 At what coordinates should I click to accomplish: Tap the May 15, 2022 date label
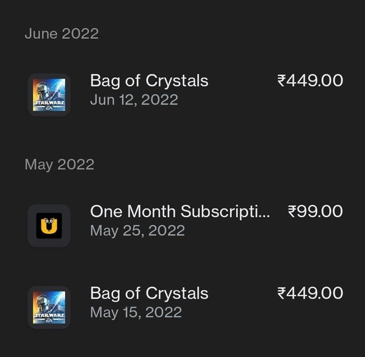pos(136,313)
